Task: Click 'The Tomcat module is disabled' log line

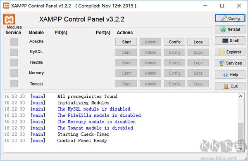Action: (x=95, y=128)
